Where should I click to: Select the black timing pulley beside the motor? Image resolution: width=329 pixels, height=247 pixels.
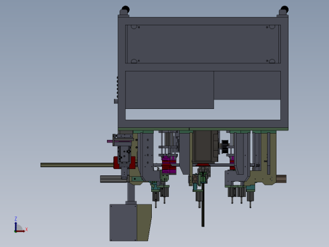[225, 146]
